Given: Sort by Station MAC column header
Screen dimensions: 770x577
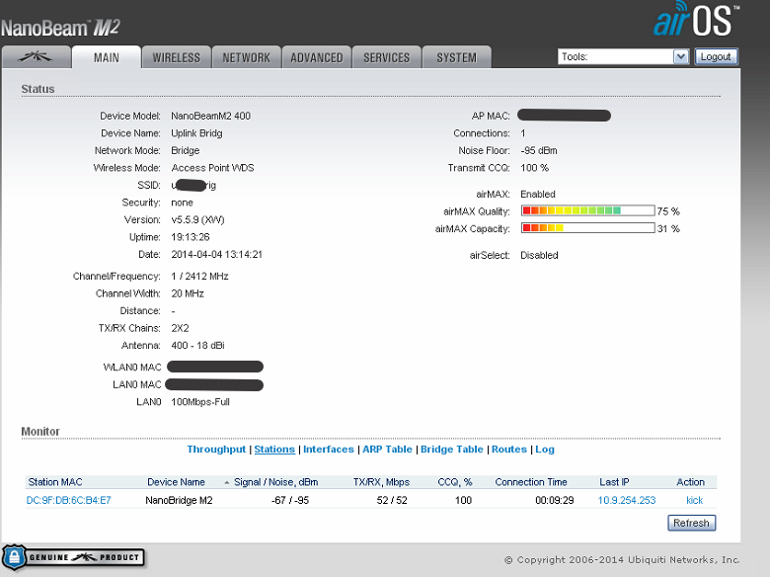Looking at the screenshot, I should [x=55, y=482].
